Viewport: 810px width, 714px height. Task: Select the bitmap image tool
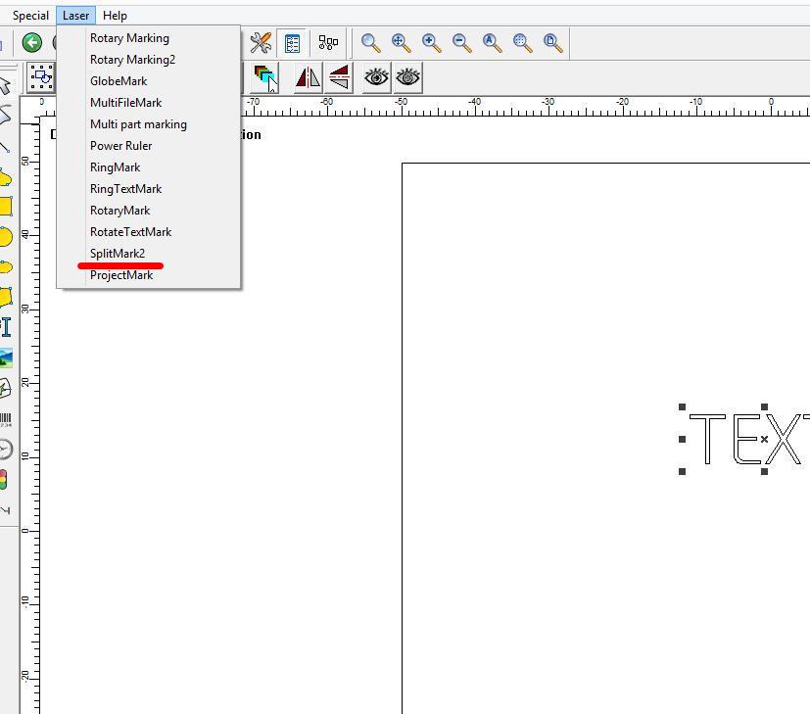pos(6,358)
